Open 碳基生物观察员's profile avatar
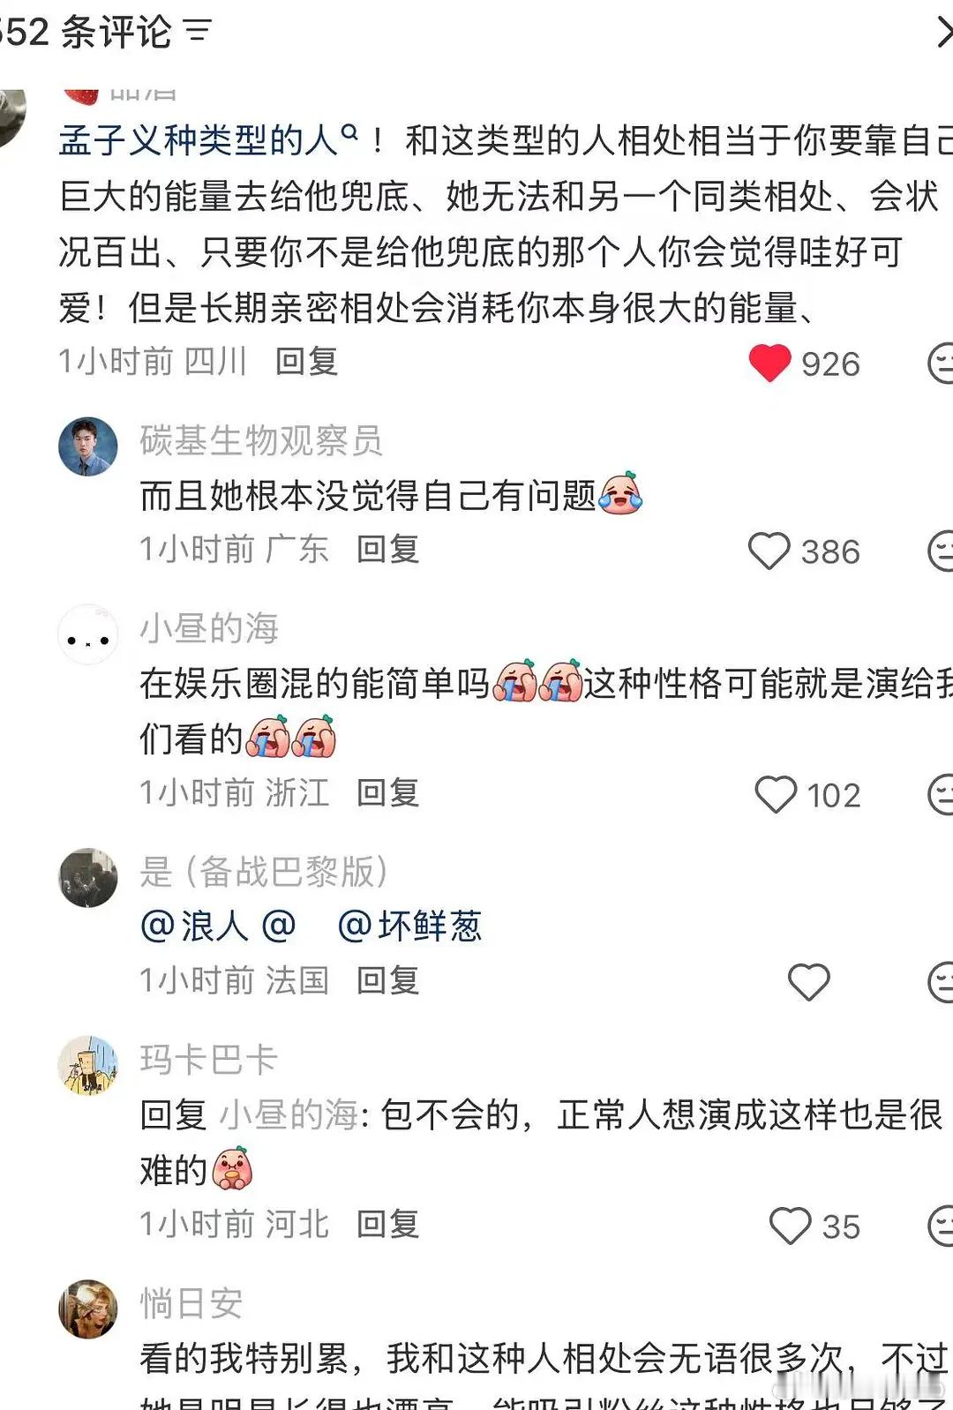Viewport: 953px width, 1410px height. pyautogui.click(x=87, y=446)
